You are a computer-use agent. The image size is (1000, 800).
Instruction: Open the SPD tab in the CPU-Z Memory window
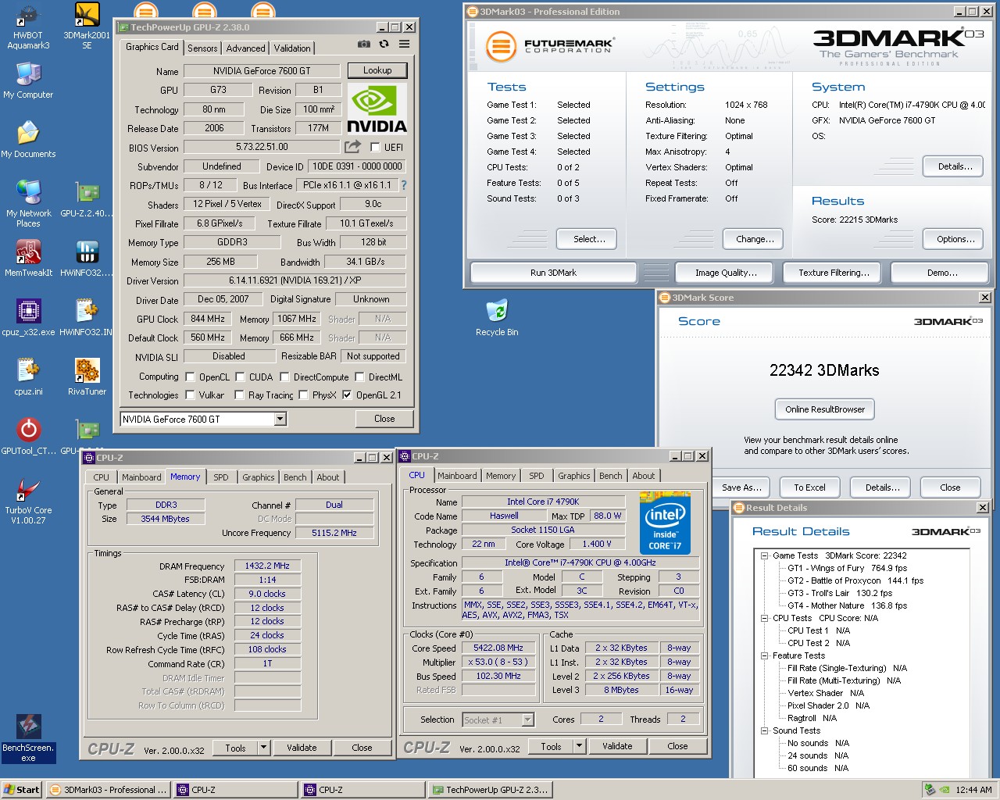tap(221, 477)
